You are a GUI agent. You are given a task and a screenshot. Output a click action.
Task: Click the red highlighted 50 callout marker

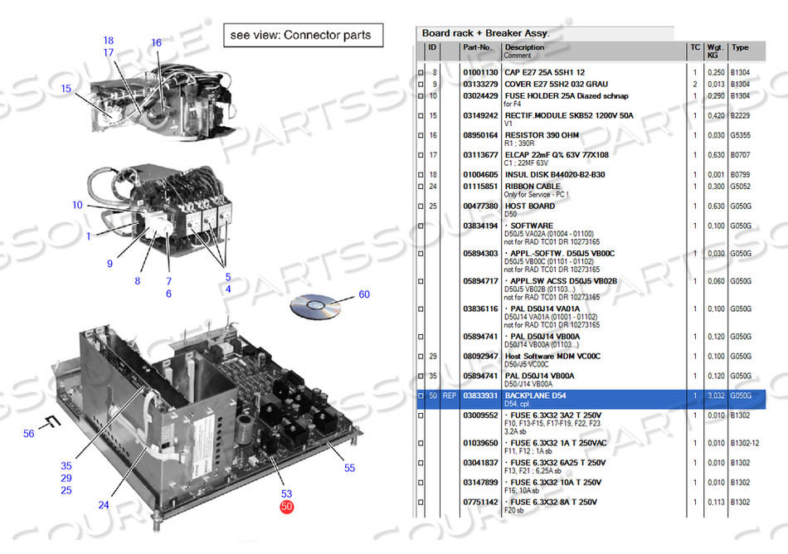click(287, 506)
